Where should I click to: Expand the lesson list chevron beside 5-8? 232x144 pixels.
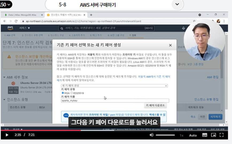(177, 4)
